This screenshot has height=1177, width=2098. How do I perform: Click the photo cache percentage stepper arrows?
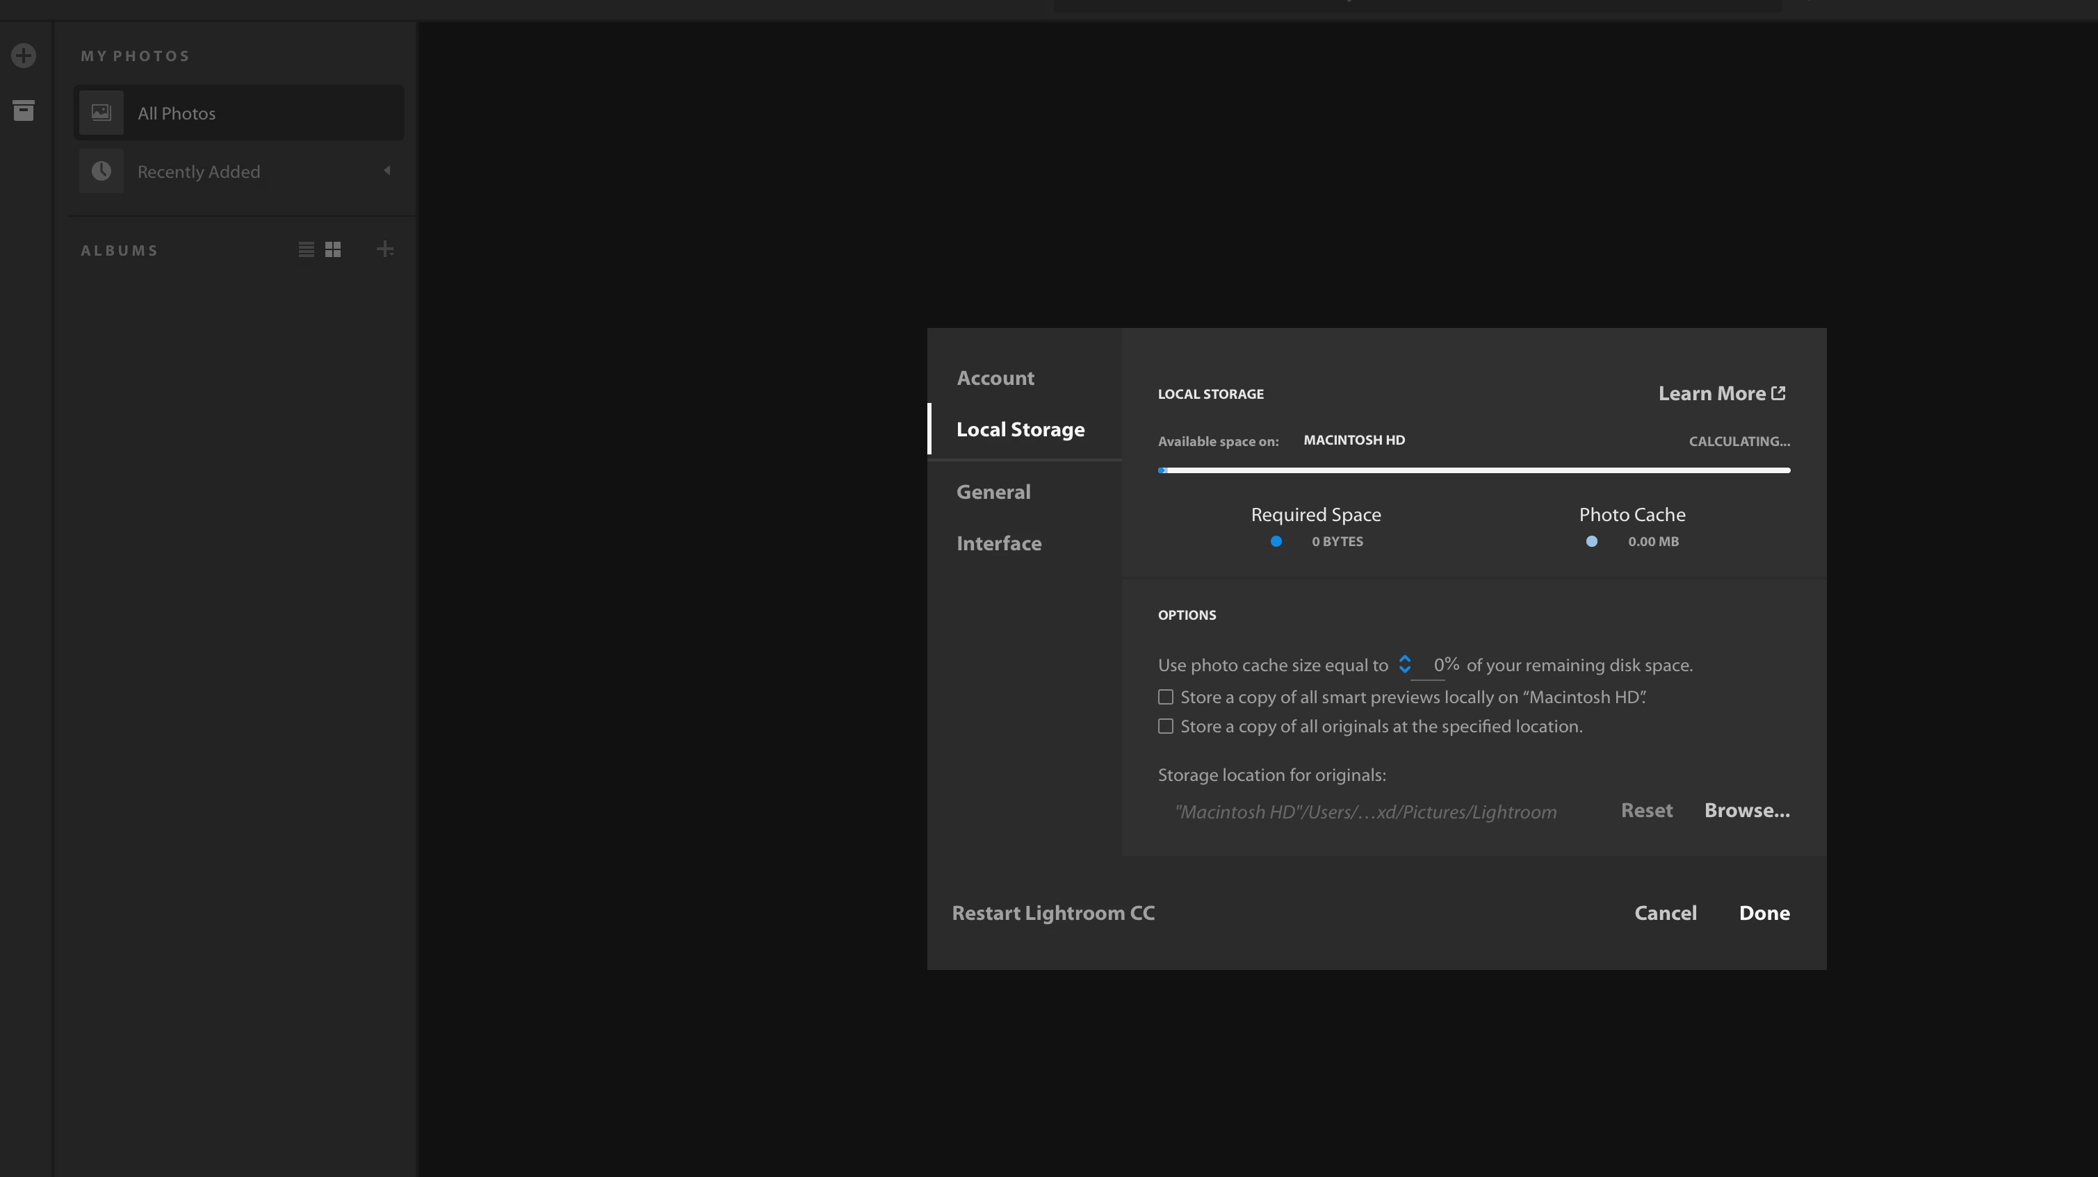pos(1404,664)
